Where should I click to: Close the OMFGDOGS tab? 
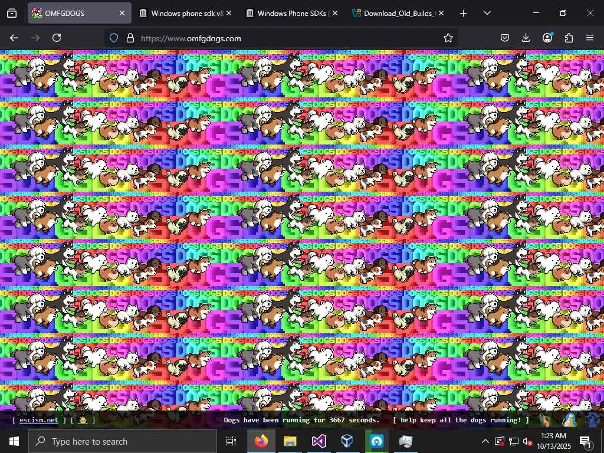point(122,13)
